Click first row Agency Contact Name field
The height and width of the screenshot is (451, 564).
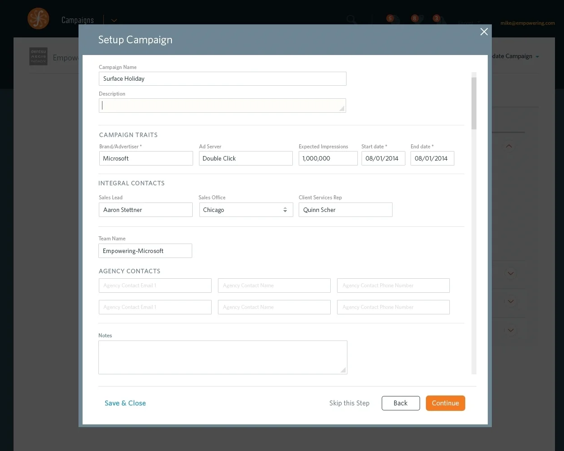274,285
